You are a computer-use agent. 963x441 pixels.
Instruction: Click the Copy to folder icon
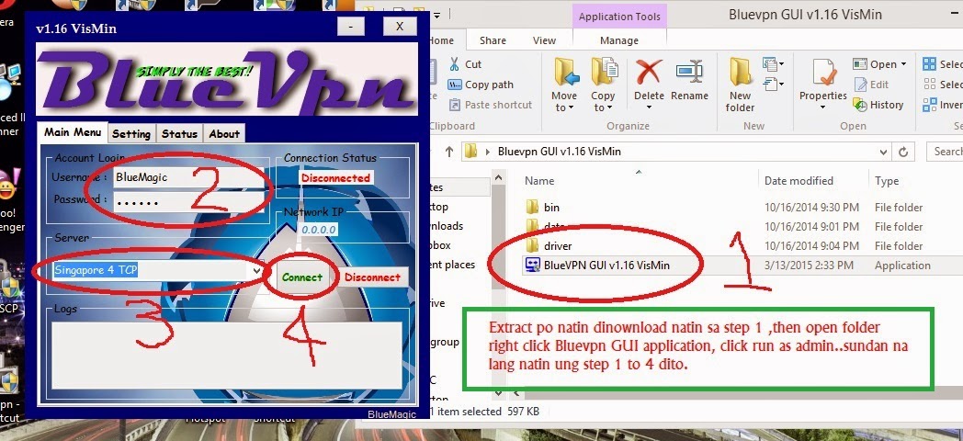605,73
